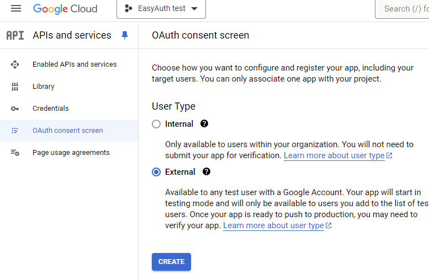Select the External user type radio button

tap(156, 172)
